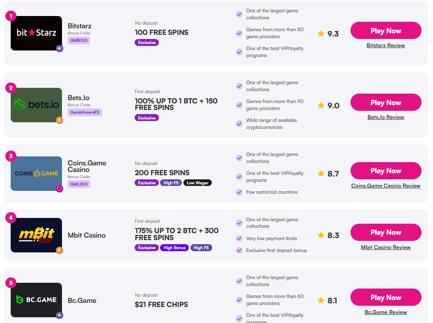The image size is (433, 323).
Task: Click the orange coin badge on Bets.io logo
Action: pos(60,120)
